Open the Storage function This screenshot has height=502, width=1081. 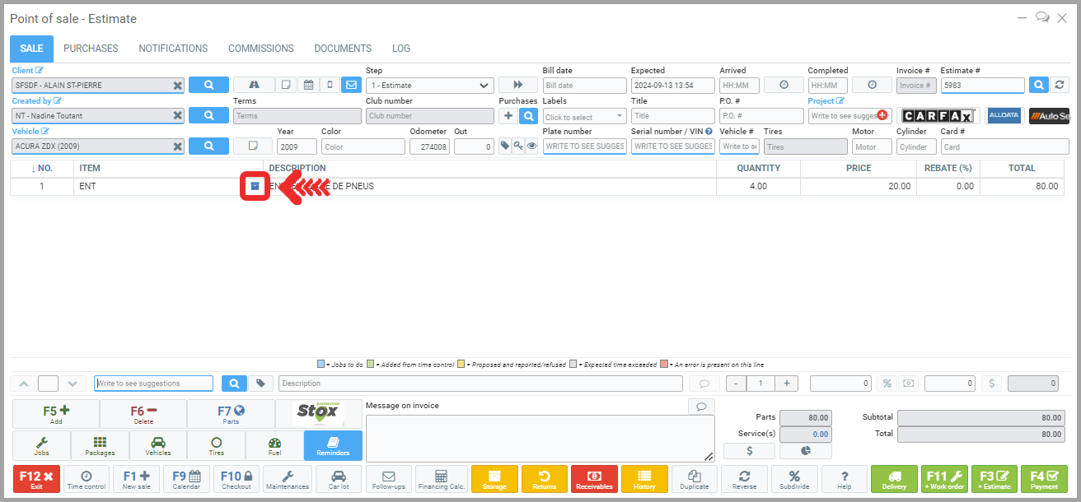point(494,479)
